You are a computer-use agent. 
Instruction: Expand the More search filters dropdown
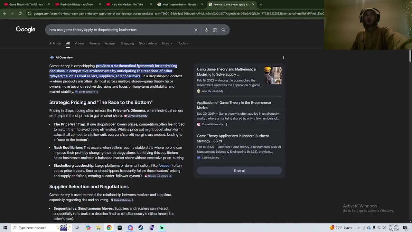[x=167, y=43]
